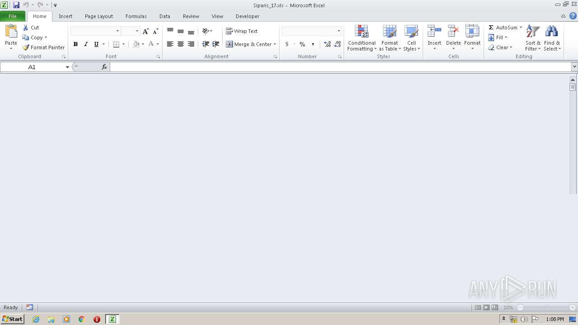Apply Comma Style icon
The height and width of the screenshot is (325, 578).
312,44
